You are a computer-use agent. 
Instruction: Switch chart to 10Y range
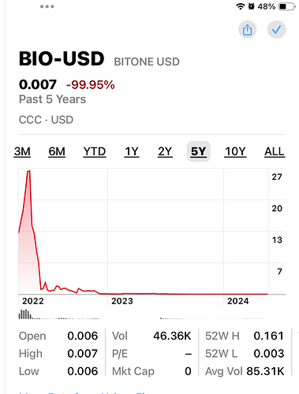coord(235,151)
